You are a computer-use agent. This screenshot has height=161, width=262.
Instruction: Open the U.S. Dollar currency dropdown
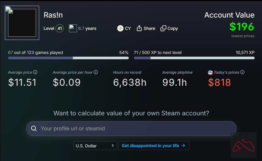[x=95, y=146]
